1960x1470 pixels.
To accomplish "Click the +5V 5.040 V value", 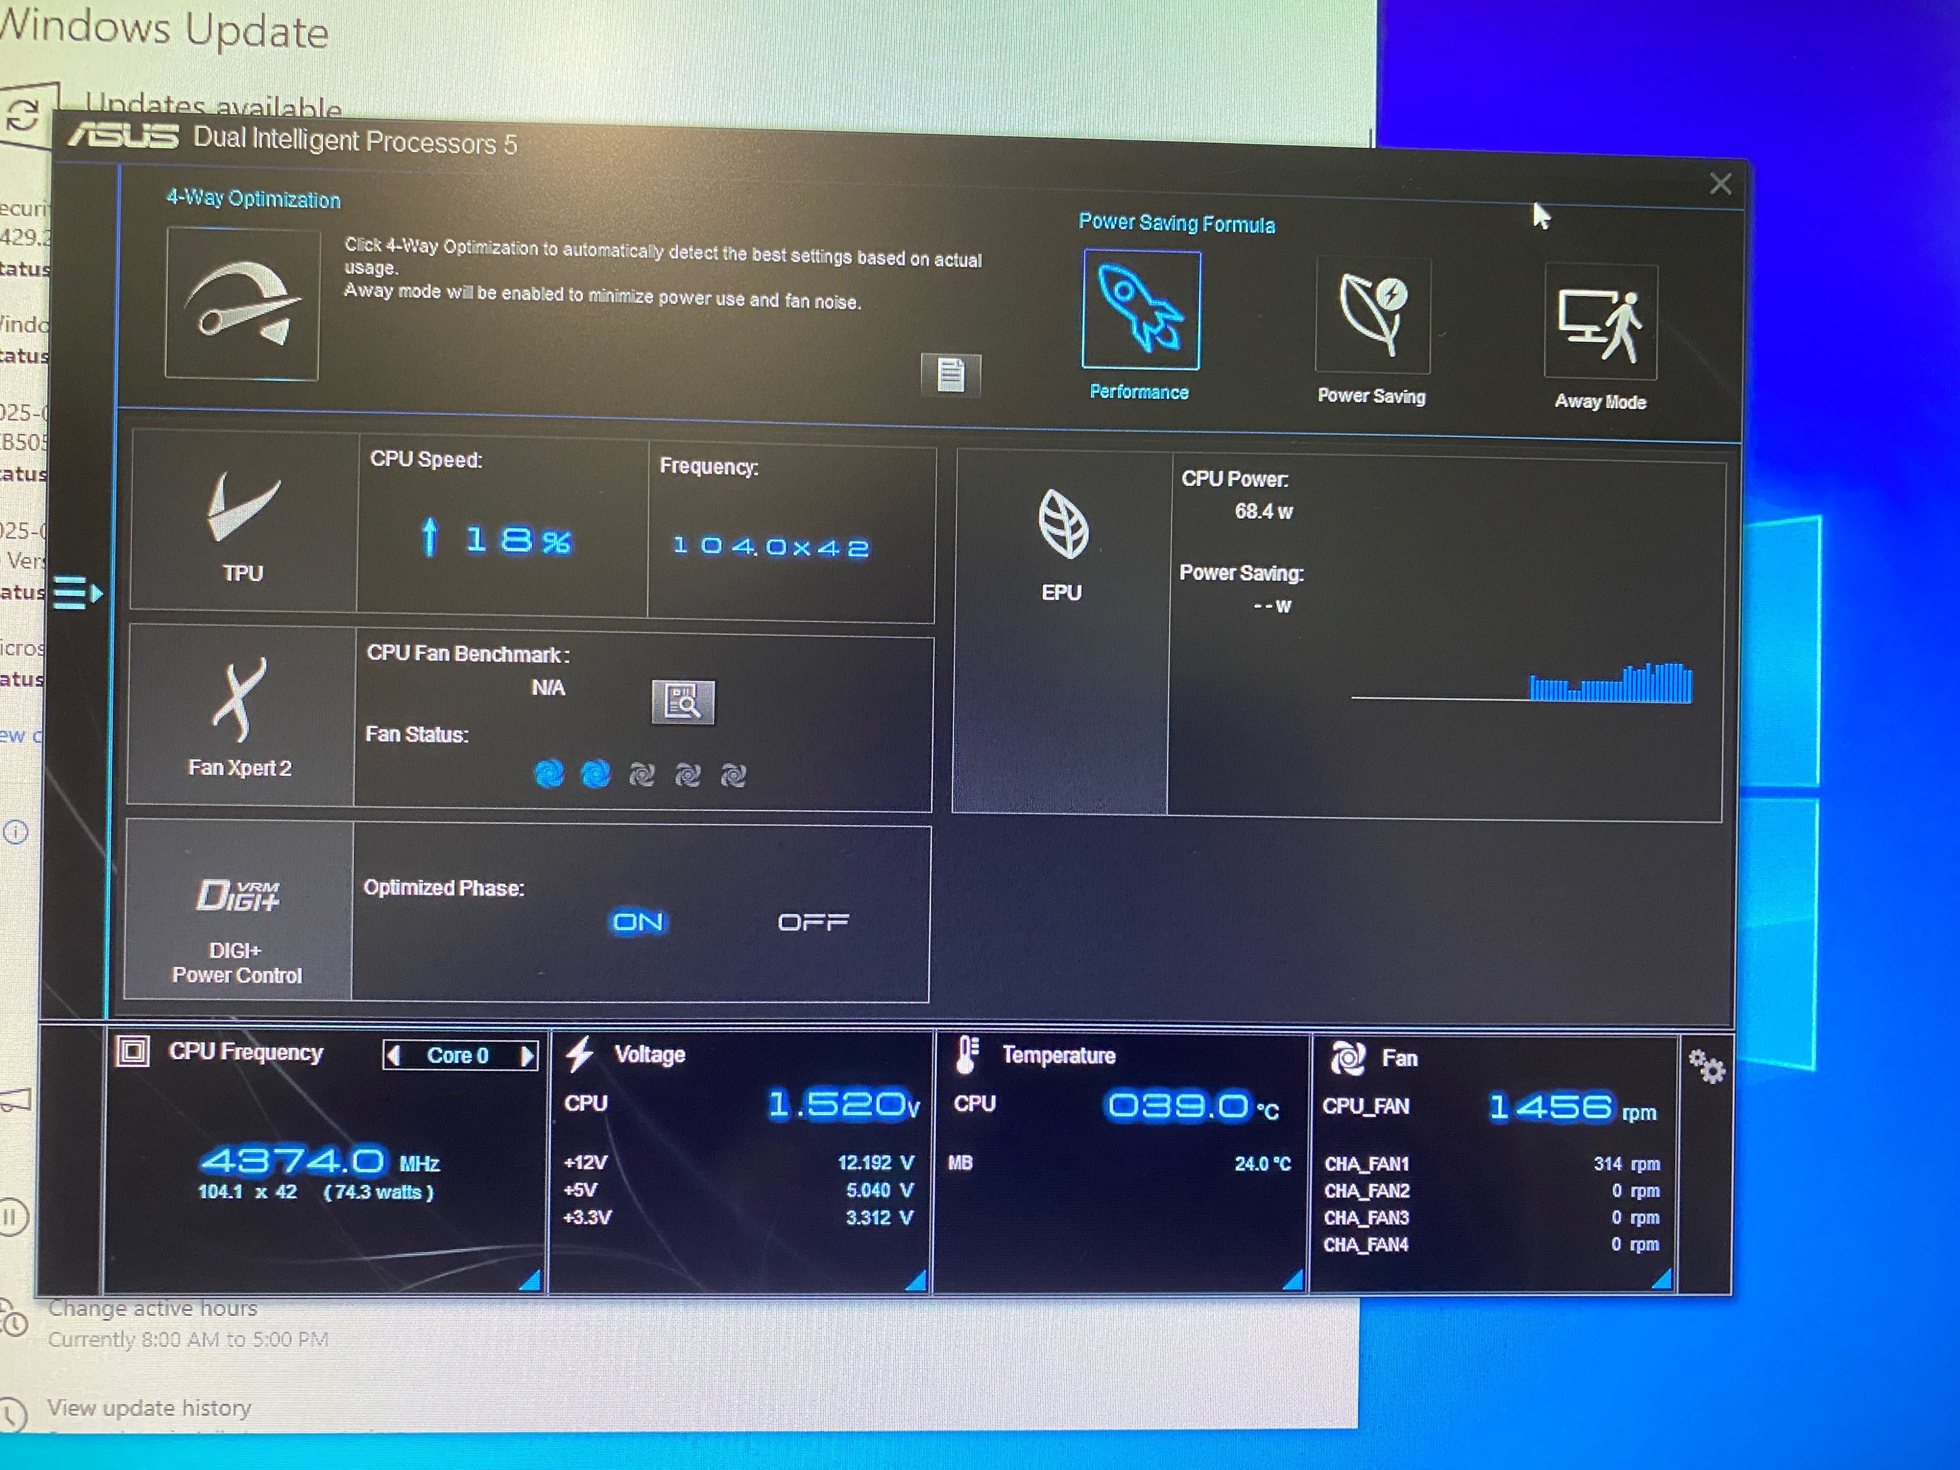I will [879, 1190].
